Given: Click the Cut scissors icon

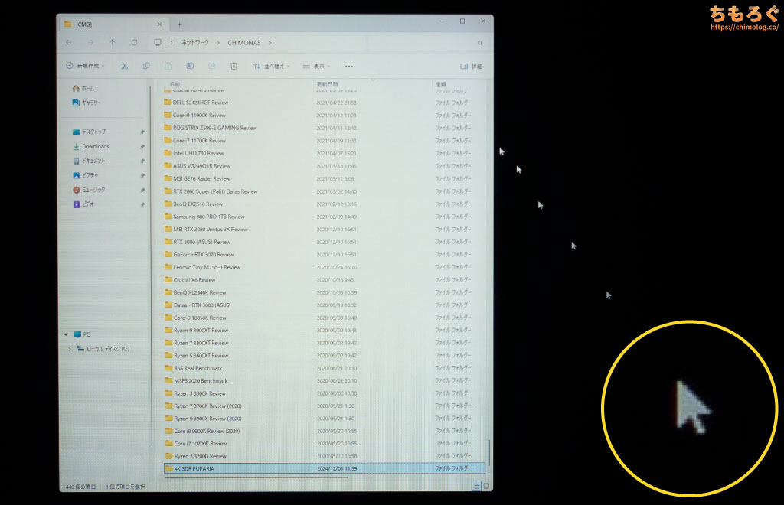Looking at the screenshot, I should 125,66.
